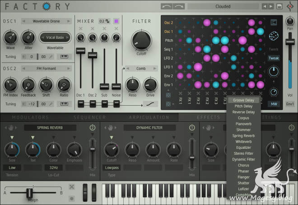Open OSC 2 FM Formant type selector
This screenshot has width=298, height=205.
tap(46, 68)
